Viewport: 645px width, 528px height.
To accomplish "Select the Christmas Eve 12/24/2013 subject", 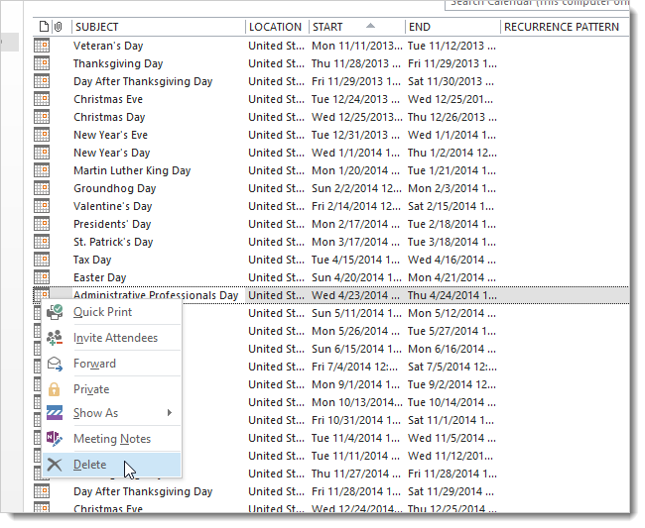I will pyautogui.click(x=108, y=99).
